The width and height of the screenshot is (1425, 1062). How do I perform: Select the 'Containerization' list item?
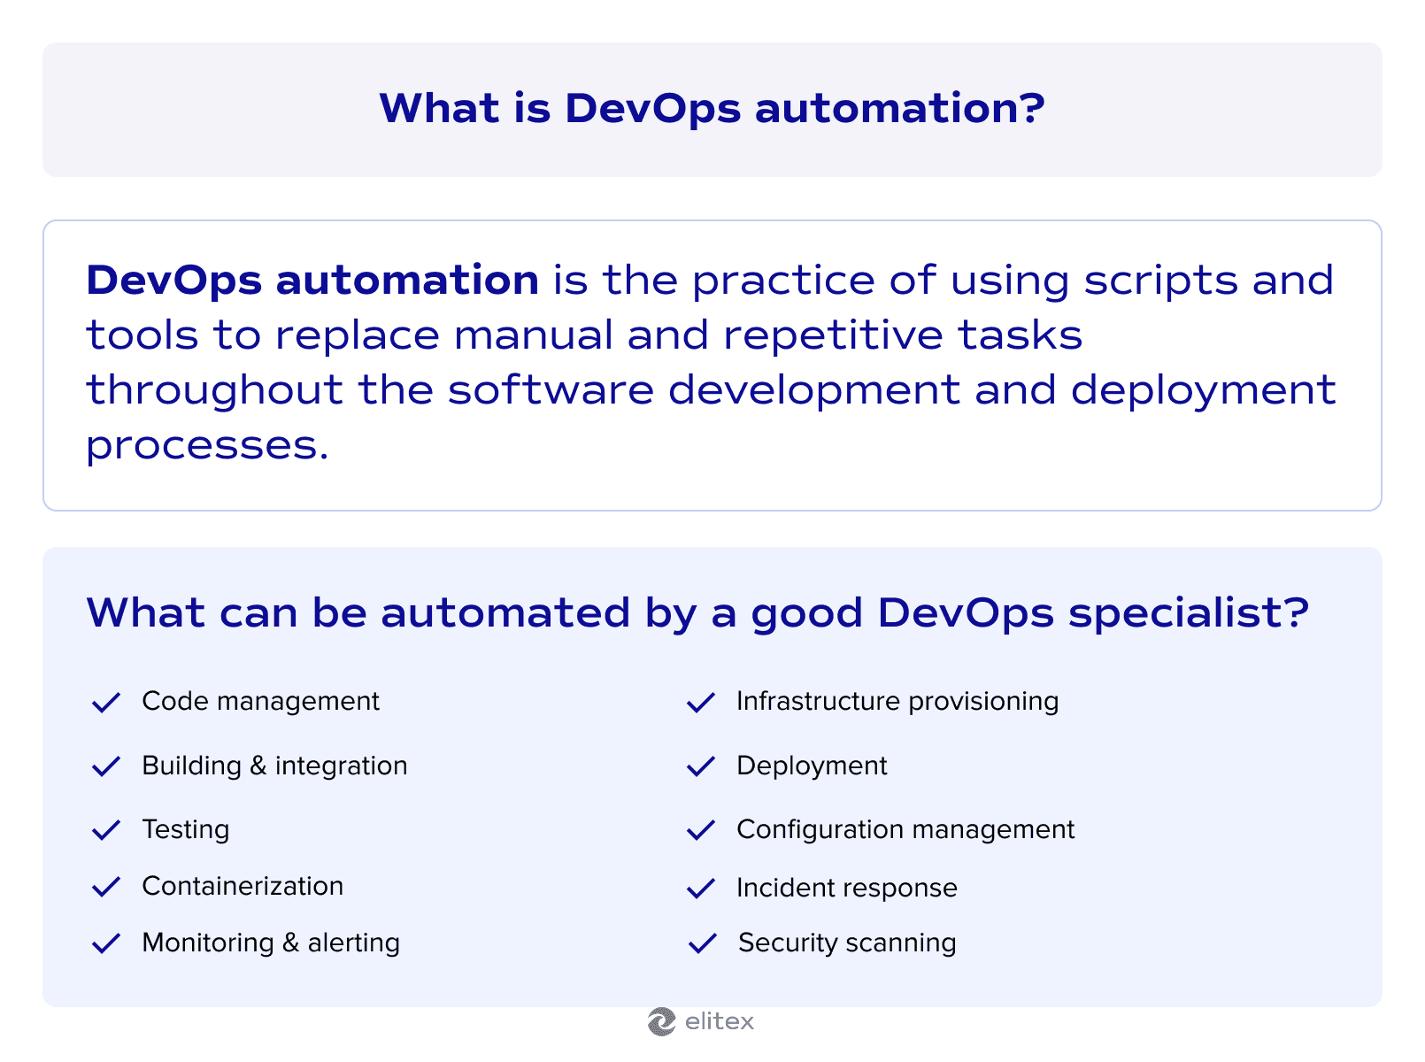243,886
